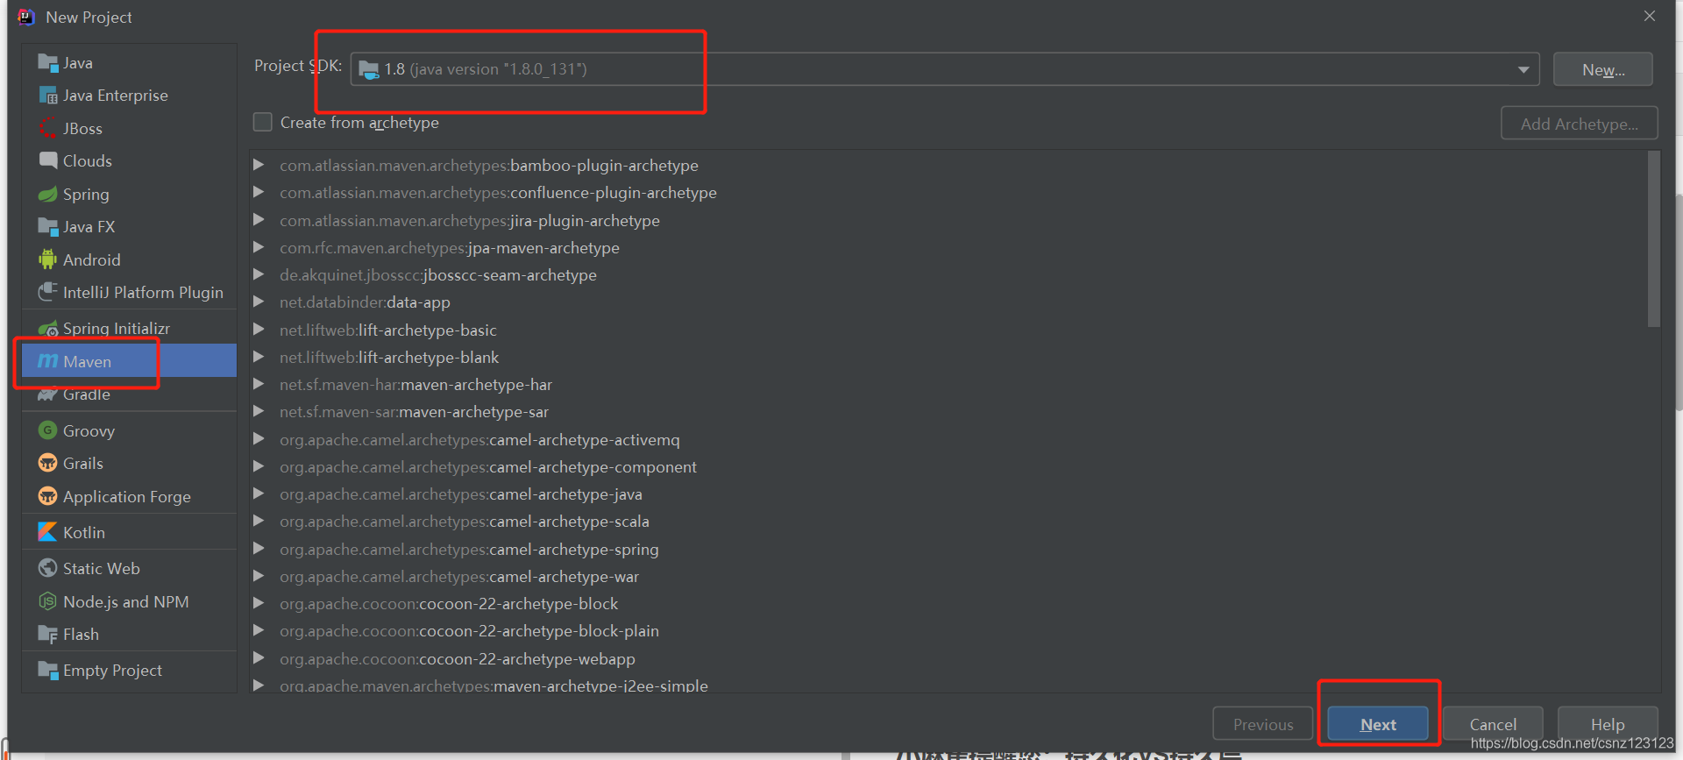Select camel-archetype-scala row

click(948, 521)
